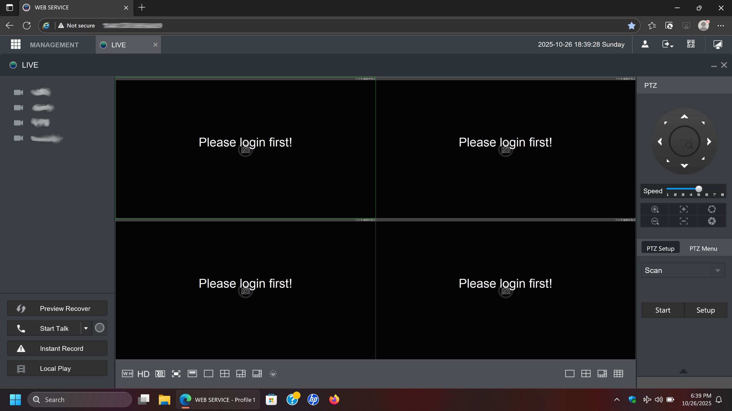Click the Speed slider handle
This screenshot has height=411, width=732.
click(x=699, y=189)
